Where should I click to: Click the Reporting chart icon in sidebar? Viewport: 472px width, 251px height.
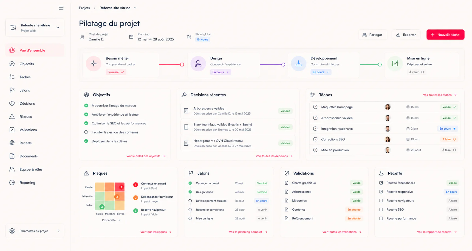12,182
